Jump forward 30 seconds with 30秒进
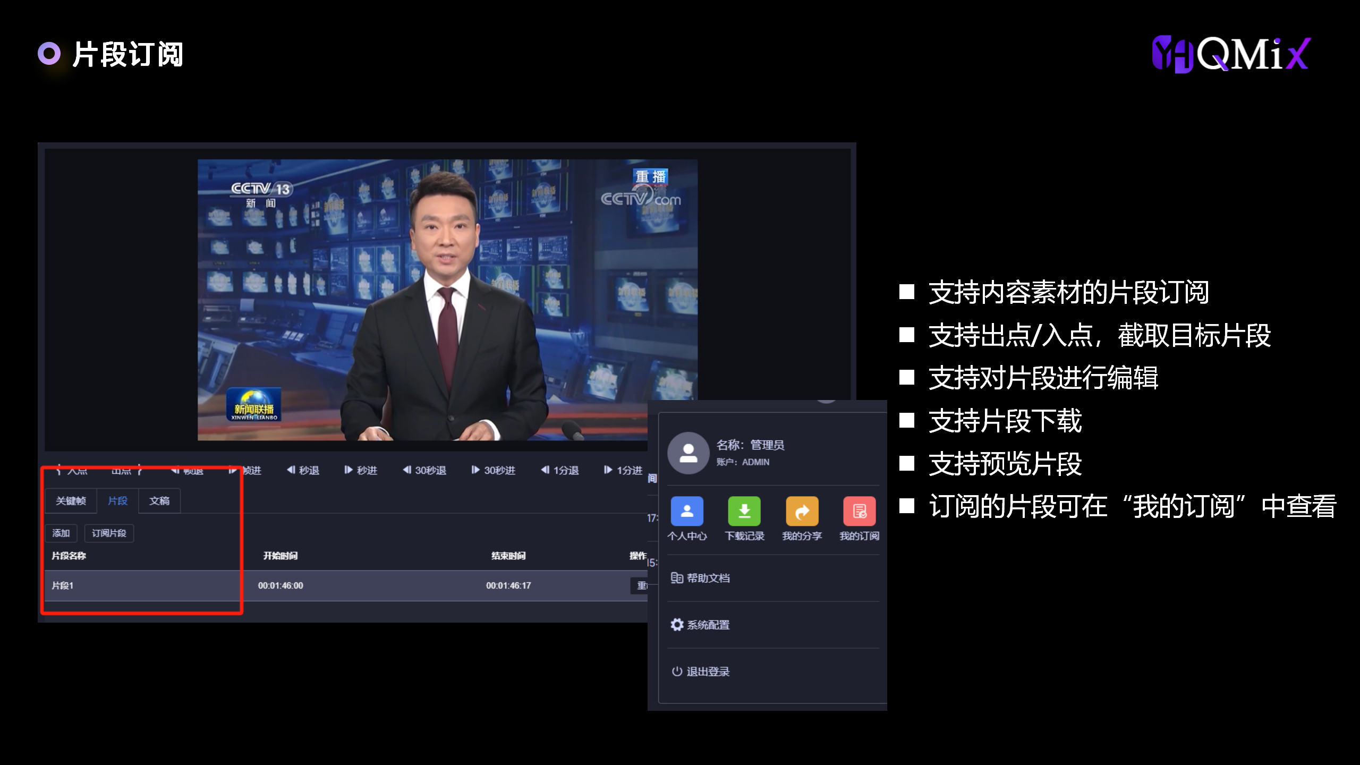The width and height of the screenshot is (1360, 765). [494, 470]
